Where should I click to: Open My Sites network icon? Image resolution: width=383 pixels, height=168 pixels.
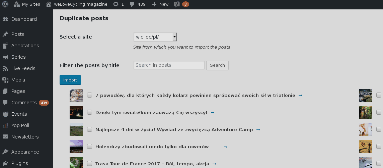pos(16,4)
